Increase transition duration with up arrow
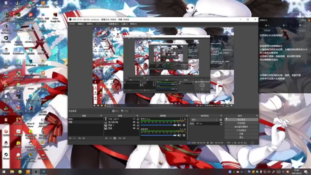This screenshot has height=175, width=311. (221, 122)
